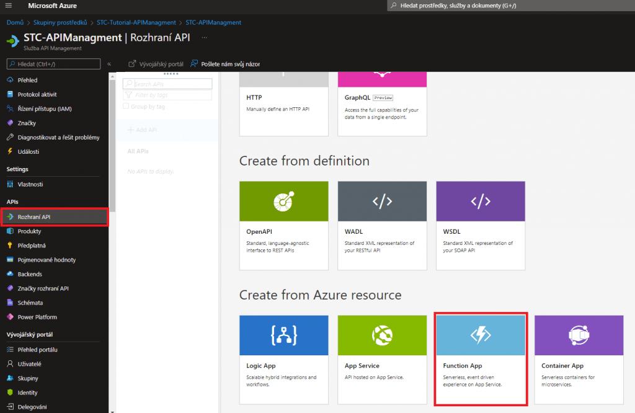Pick the WSDL definition tile icon
The width and height of the screenshot is (635, 413).
481,201
